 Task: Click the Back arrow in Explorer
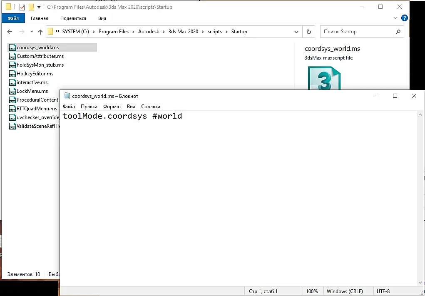(10, 32)
